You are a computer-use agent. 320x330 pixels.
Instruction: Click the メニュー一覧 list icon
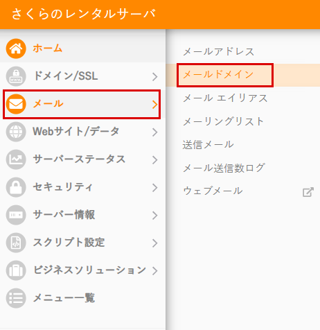[x=16, y=298]
